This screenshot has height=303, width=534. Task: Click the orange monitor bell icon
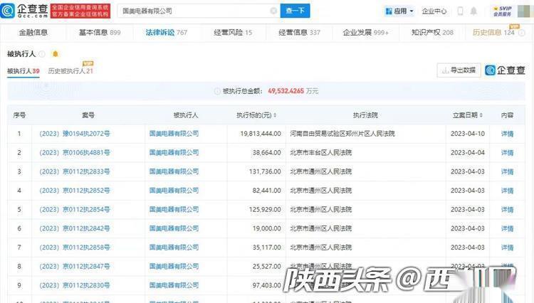(55, 54)
